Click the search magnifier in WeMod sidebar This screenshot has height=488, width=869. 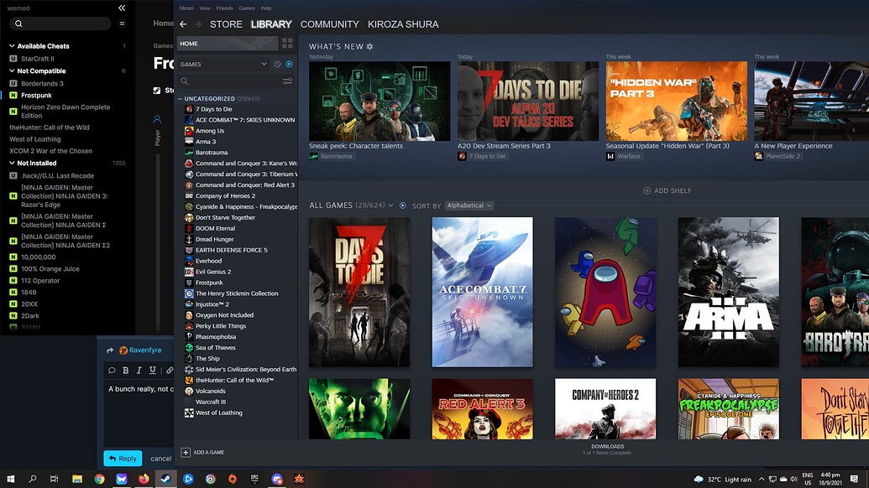tap(18, 23)
